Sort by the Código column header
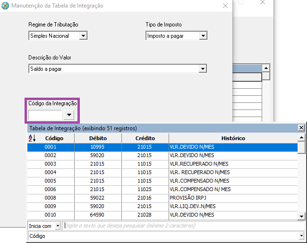This screenshot has height=243, width=307. pyautogui.click(x=54, y=138)
